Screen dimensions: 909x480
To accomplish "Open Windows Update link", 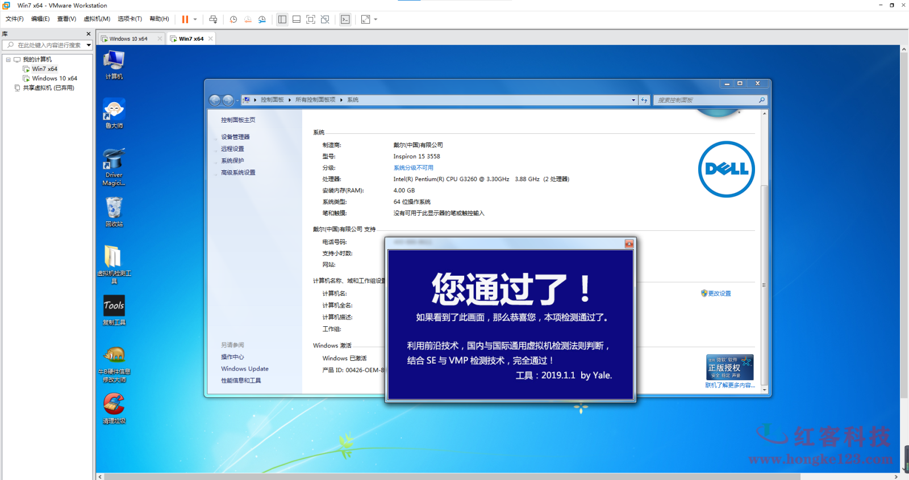I will pos(245,369).
